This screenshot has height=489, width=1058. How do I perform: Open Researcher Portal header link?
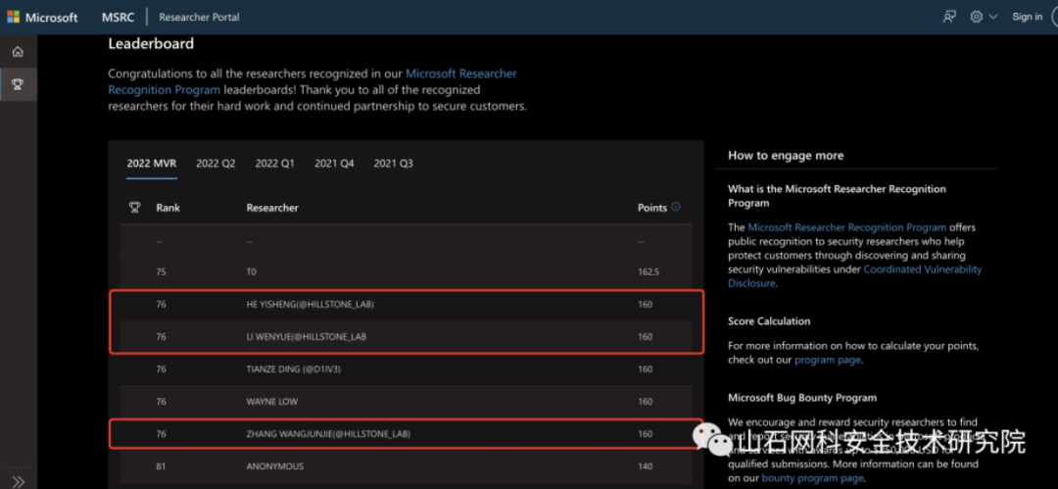coord(199,17)
